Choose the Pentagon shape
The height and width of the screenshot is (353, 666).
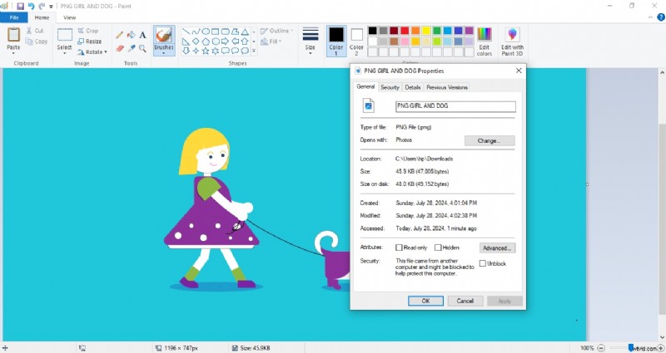[206, 41]
